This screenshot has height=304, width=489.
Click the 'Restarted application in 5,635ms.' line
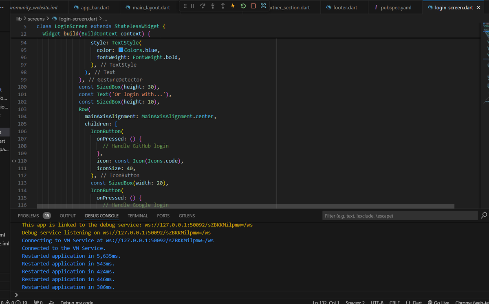point(71,256)
